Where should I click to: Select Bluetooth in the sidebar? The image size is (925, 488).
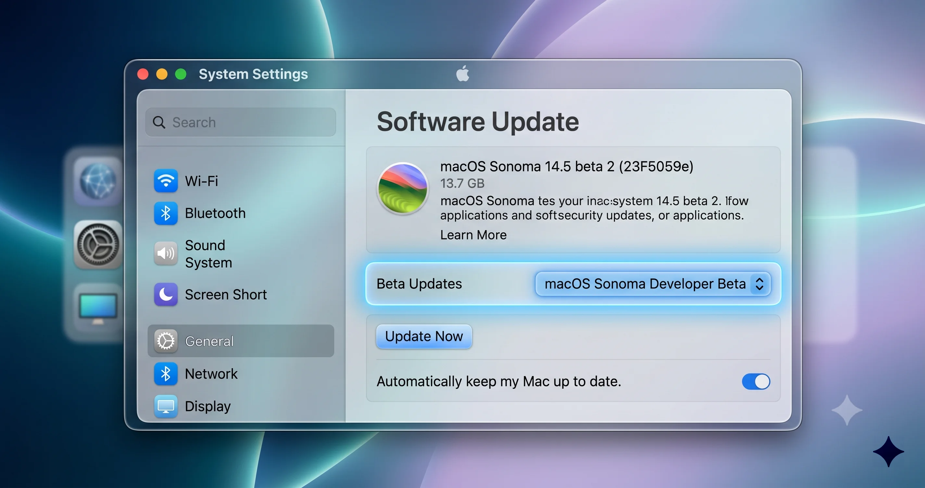(241, 213)
